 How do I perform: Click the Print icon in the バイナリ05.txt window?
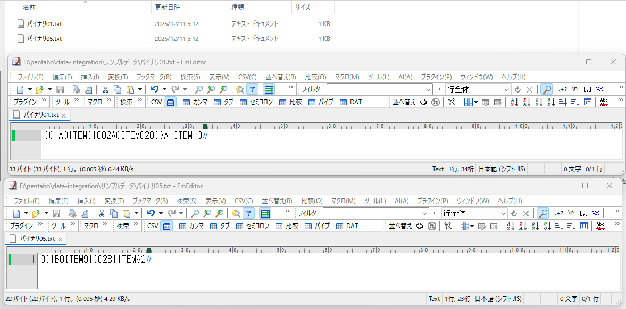click(72, 213)
